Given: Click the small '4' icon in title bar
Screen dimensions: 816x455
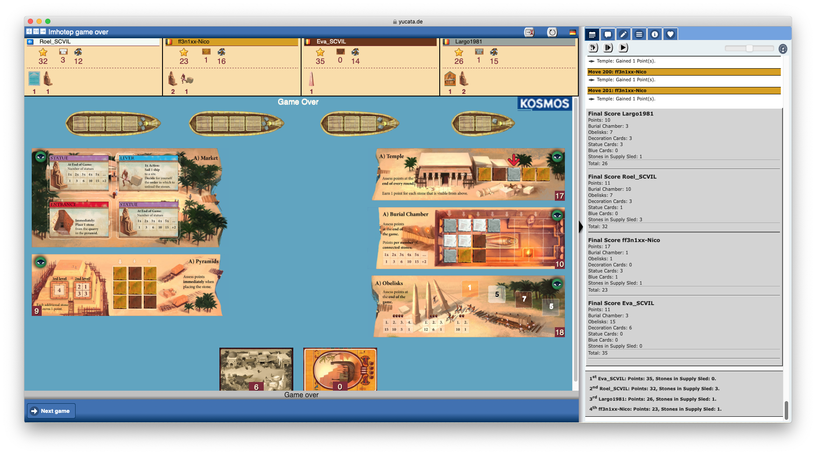Looking at the screenshot, I should pyautogui.click(x=29, y=31).
